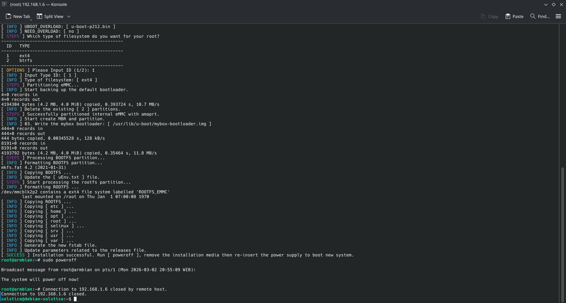Click the Split View panes icon

pos(39,16)
